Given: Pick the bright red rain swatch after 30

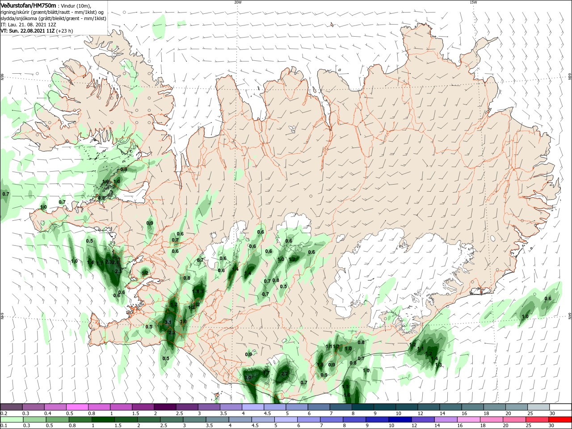Looking at the screenshot, I should [x=560, y=420].
